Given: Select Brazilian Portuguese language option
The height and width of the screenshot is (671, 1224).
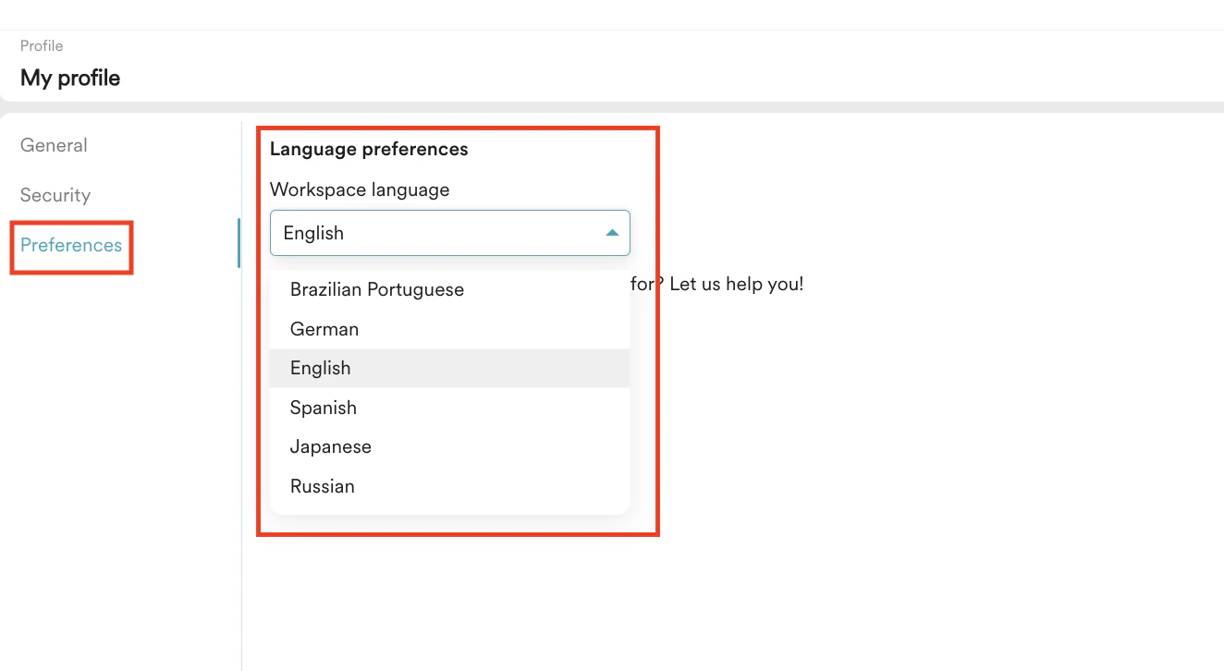Looking at the screenshot, I should click(376, 289).
